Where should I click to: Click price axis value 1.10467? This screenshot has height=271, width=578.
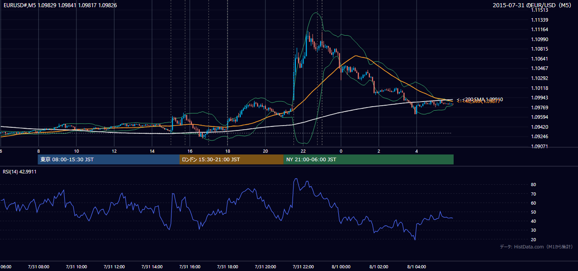click(540, 68)
